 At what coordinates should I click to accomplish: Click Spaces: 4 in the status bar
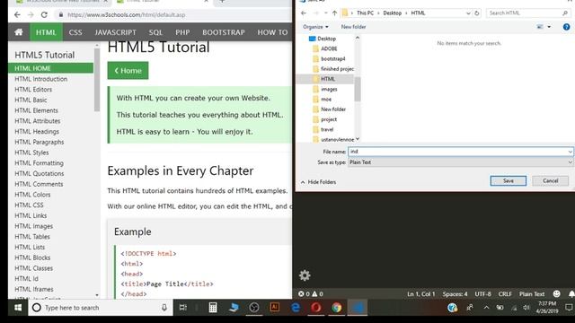pyautogui.click(x=455, y=294)
